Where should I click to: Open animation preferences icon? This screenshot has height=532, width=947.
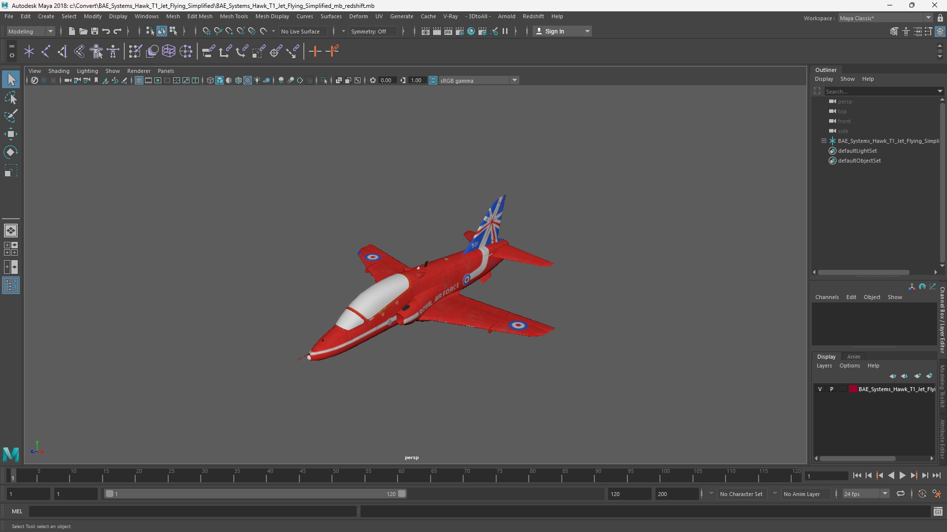coord(937,494)
